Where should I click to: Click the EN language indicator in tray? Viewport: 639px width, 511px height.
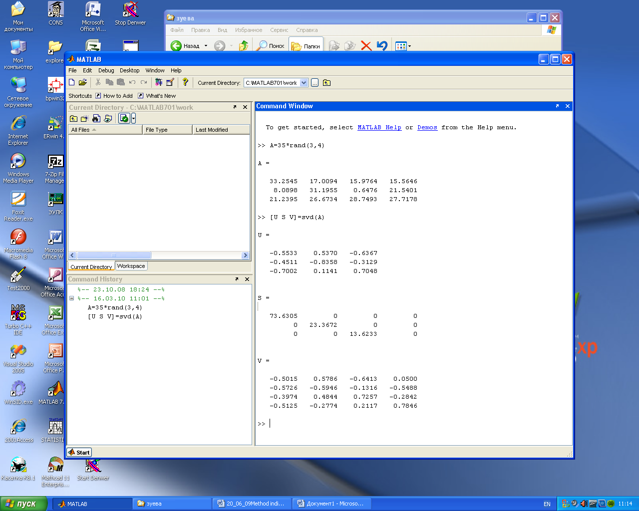[x=547, y=504]
